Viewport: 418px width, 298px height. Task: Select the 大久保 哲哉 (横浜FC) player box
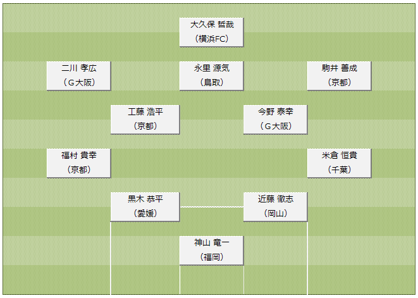point(211,32)
